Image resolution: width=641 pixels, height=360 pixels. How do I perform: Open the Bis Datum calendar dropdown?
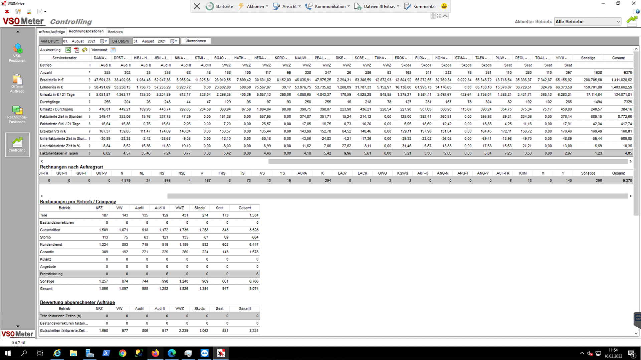tap(174, 41)
